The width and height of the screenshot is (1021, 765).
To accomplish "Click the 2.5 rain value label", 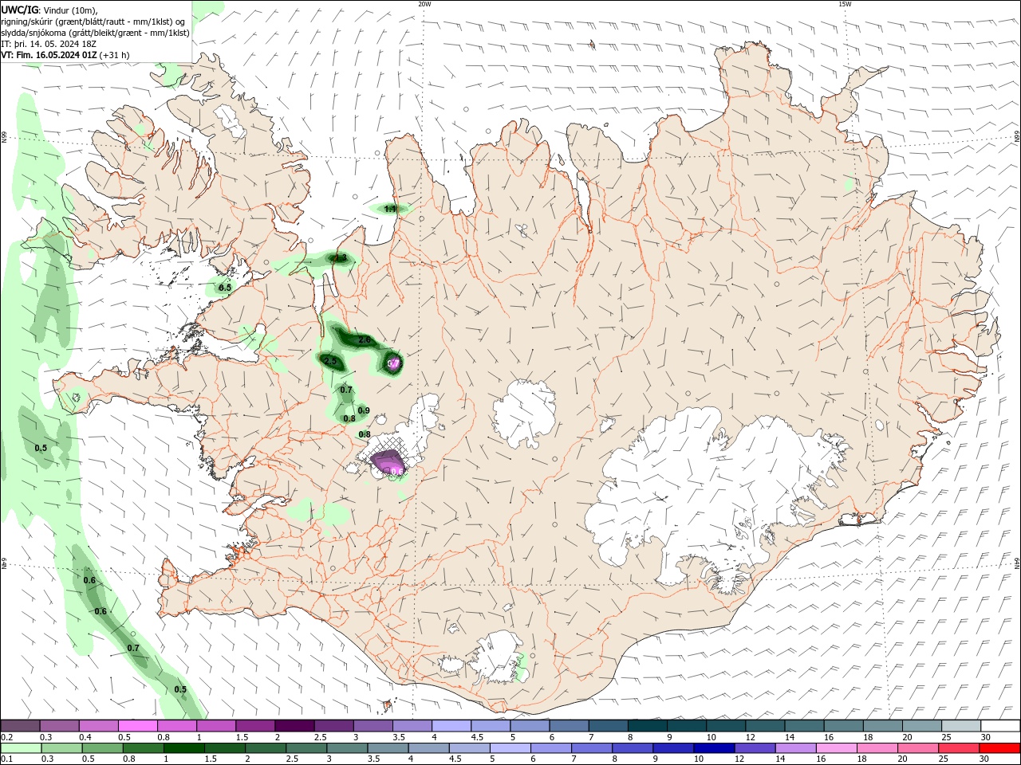I will tap(330, 361).
